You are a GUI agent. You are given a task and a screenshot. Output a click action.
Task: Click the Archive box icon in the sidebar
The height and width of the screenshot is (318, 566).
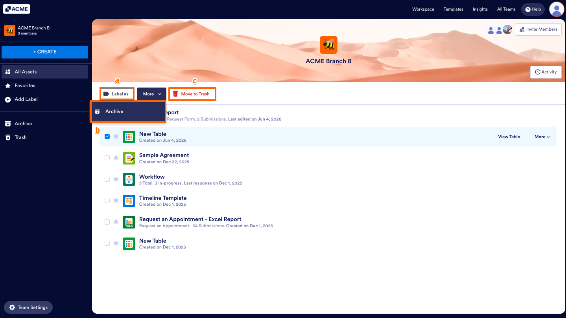[8, 124]
